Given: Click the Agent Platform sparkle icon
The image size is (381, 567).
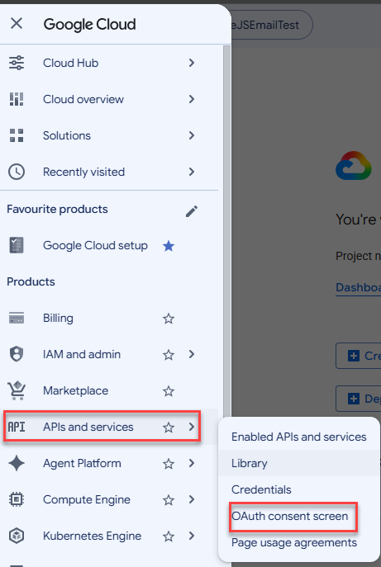Looking at the screenshot, I should [x=17, y=463].
